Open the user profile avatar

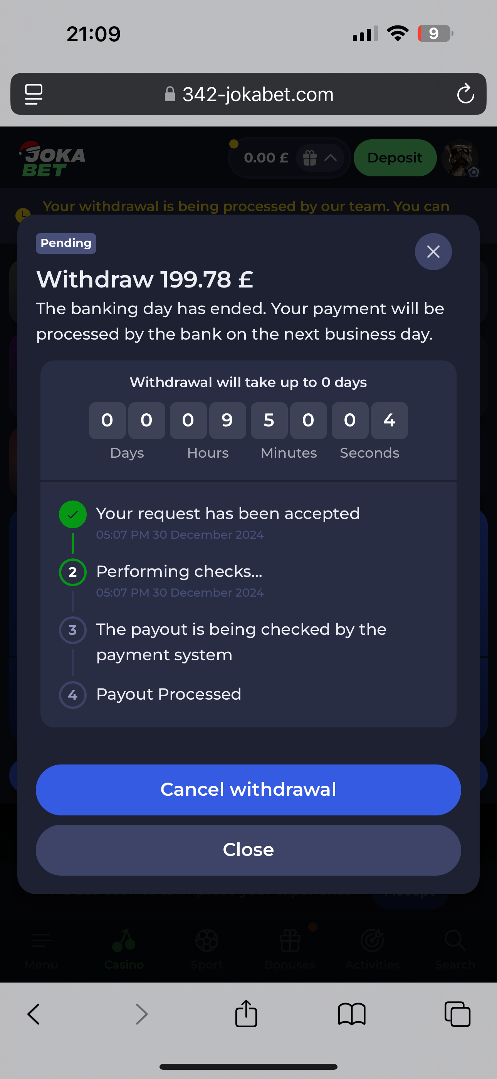pyautogui.click(x=460, y=158)
